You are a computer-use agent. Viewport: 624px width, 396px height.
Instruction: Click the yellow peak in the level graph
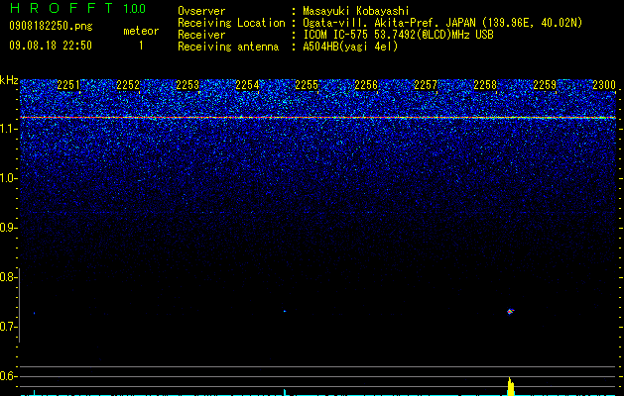(x=511, y=386)
